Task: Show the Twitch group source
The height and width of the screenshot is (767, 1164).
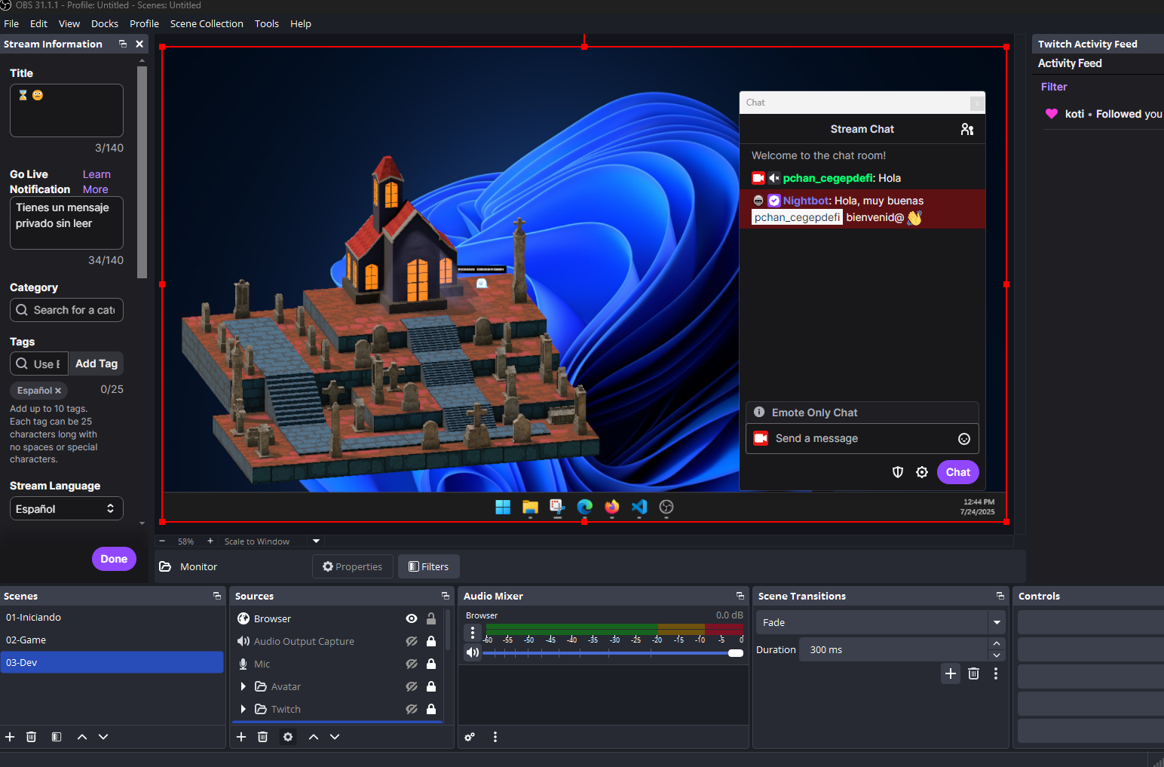Action: (412, 709)
